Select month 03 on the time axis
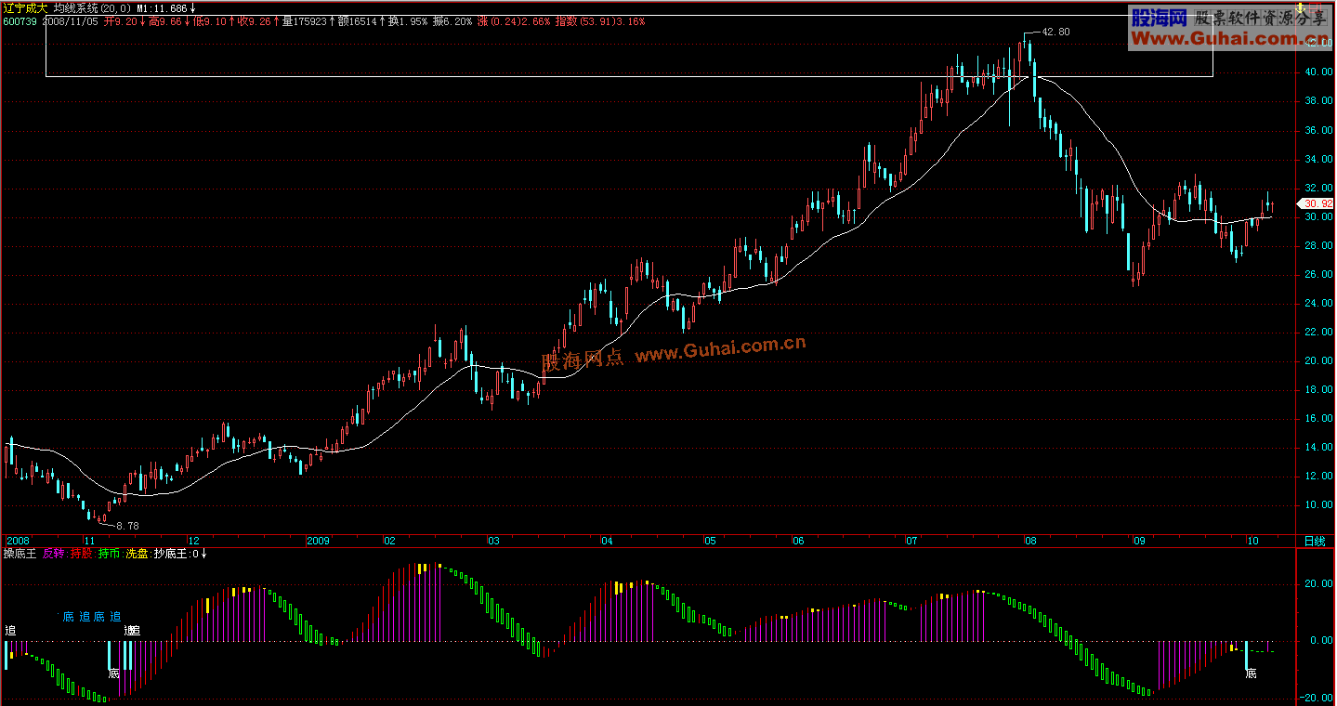The image size is (1337, 706). [x=493, y=541]
